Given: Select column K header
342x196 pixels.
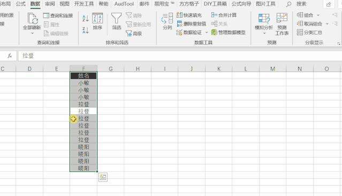Looking at the screenshot, I should coord(219,69).
